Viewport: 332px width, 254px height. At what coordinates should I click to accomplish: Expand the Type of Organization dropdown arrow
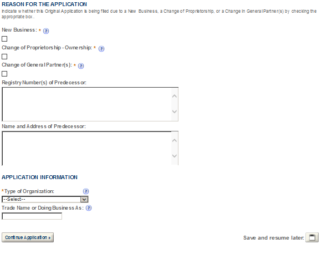tap(84, 199)
